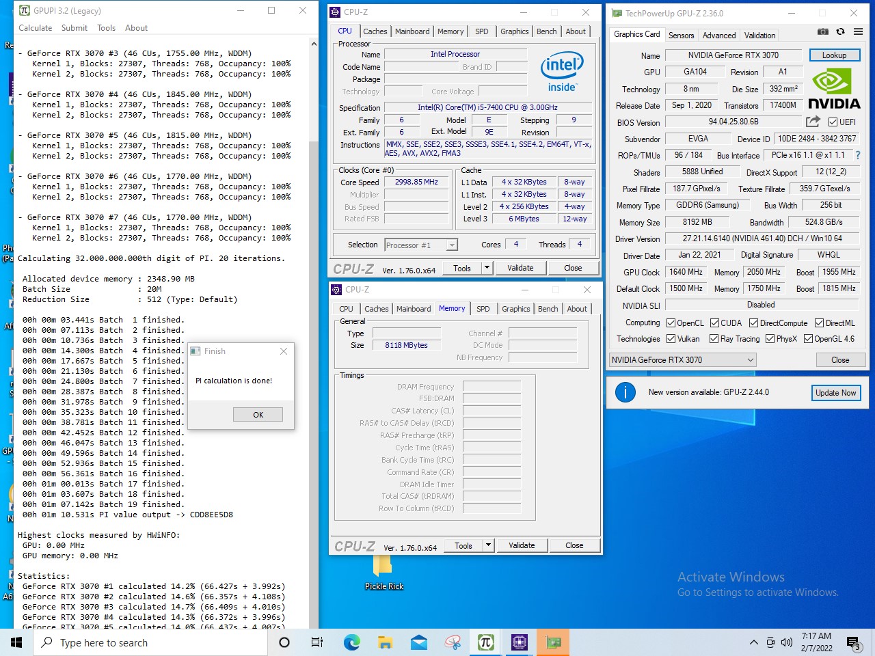Viewport: 875px width, 656px height.
Task: Click the Intel inside logo in CPU-Z
Action: pyautogui.click(x=562, y=72)
